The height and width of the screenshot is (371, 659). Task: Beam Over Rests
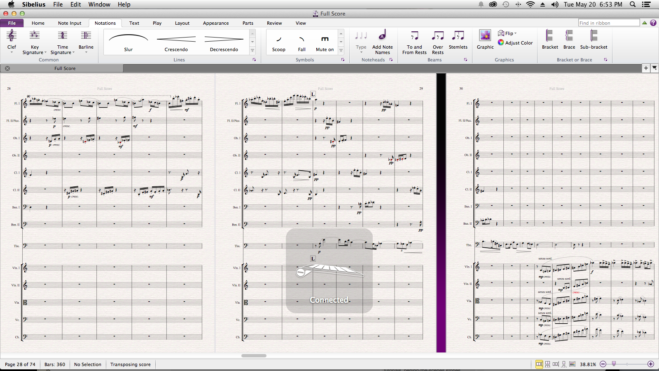[x=438, y=42]
